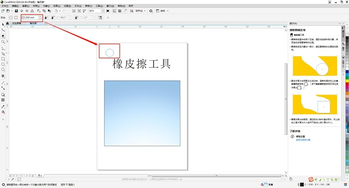
Task: Click the Print icon
Action: pos(32,11)
